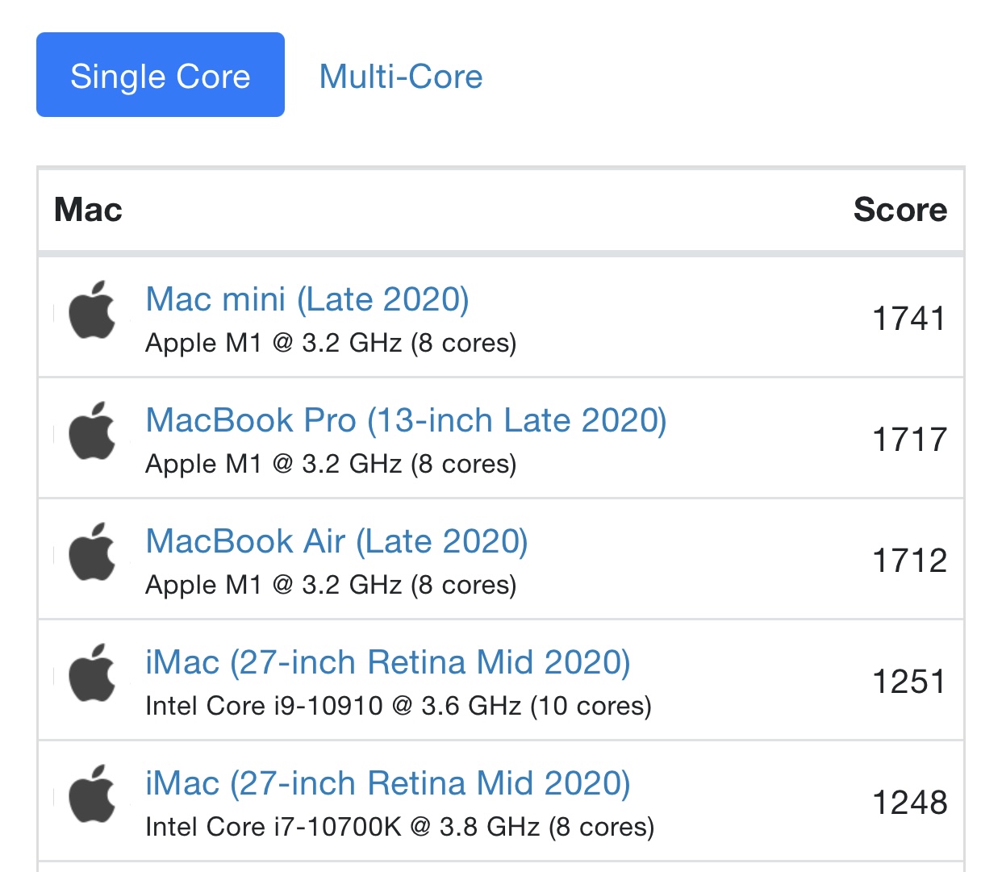Select the Single Core tab
1002x872 pixels.
coord(160,75)
